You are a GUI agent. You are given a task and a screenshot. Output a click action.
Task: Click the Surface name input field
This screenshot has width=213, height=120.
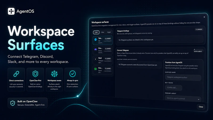[x=183, y=77]
